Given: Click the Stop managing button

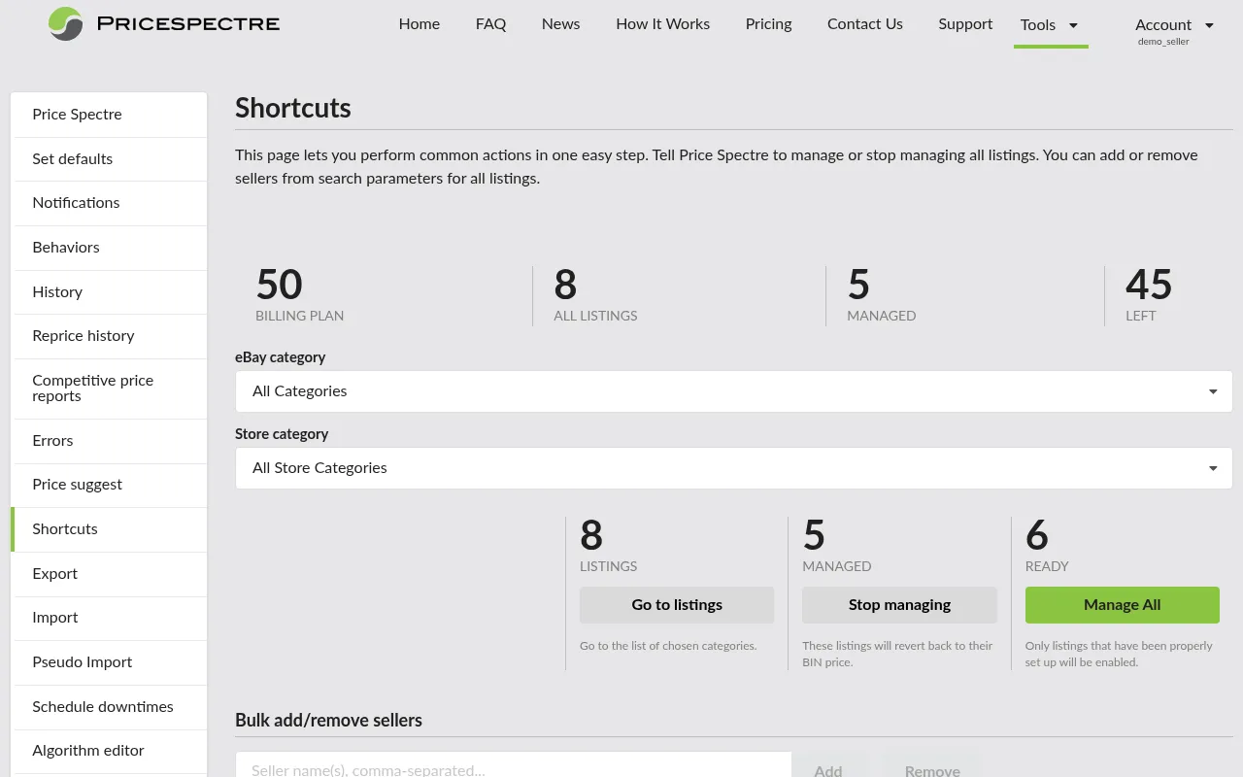Looking at the screenshot, I should (899, 604).
